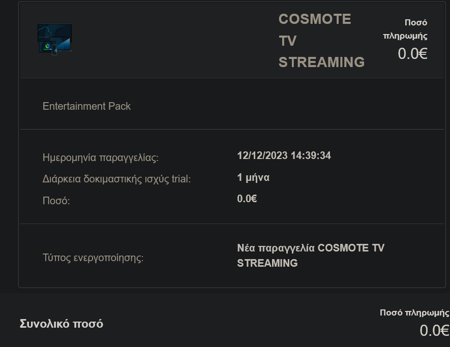450x347 pixels.
Task: Click the 0.0€ total amount in the bottom bar
Action: [x=434, y=331]
